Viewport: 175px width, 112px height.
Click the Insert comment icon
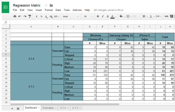coord(172,16)
